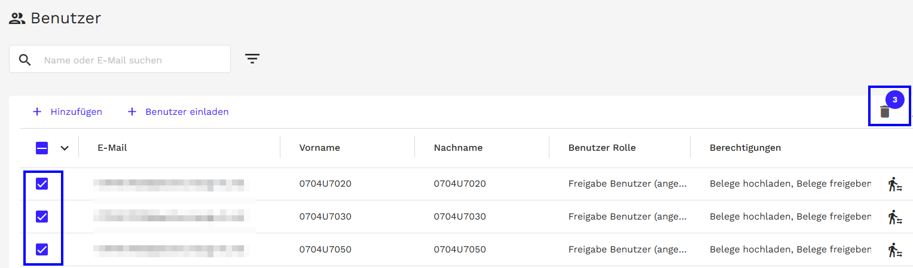Sort by Vorname column header
The height and width of the screenshot is (268, 913).
coord(319,148)
